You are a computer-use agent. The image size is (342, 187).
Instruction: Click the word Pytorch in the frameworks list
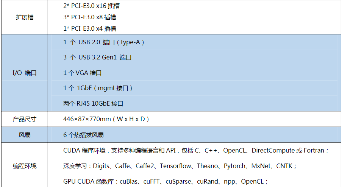point(234,166)
